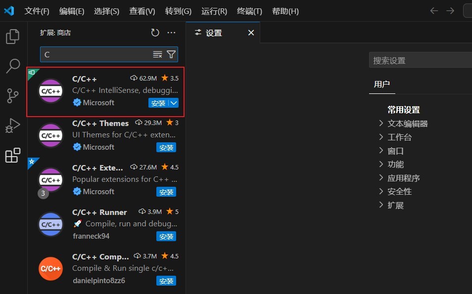Click the star rating of C/C++ Extension Pack
This screenshot has height=294, width=472.
170,167
